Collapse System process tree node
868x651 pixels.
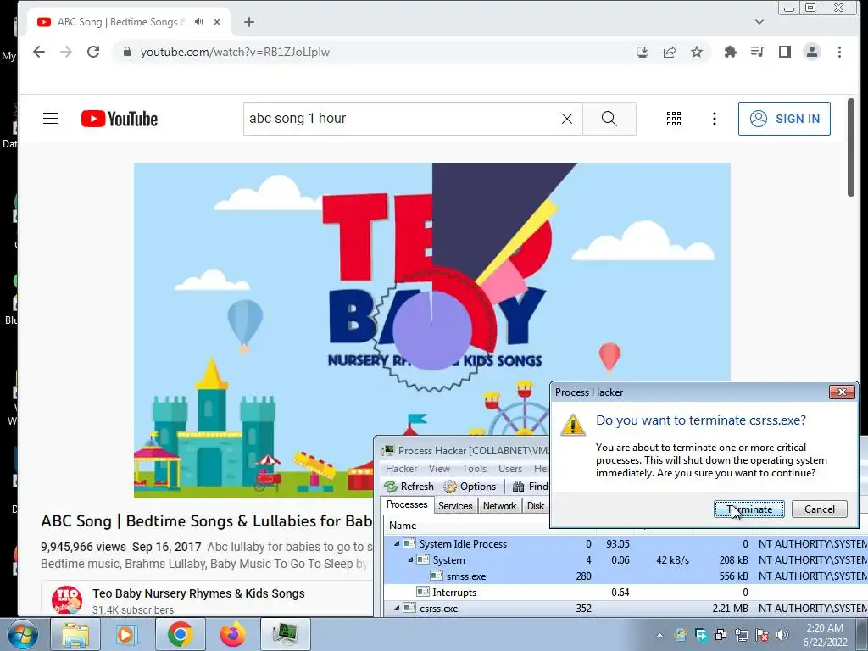click(410, 560)
